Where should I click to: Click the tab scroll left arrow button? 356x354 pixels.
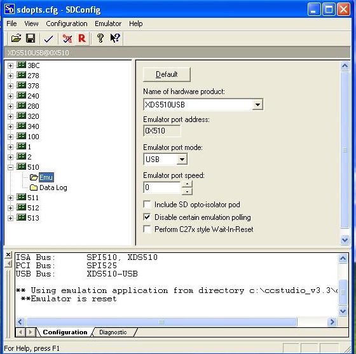[20, 332]
